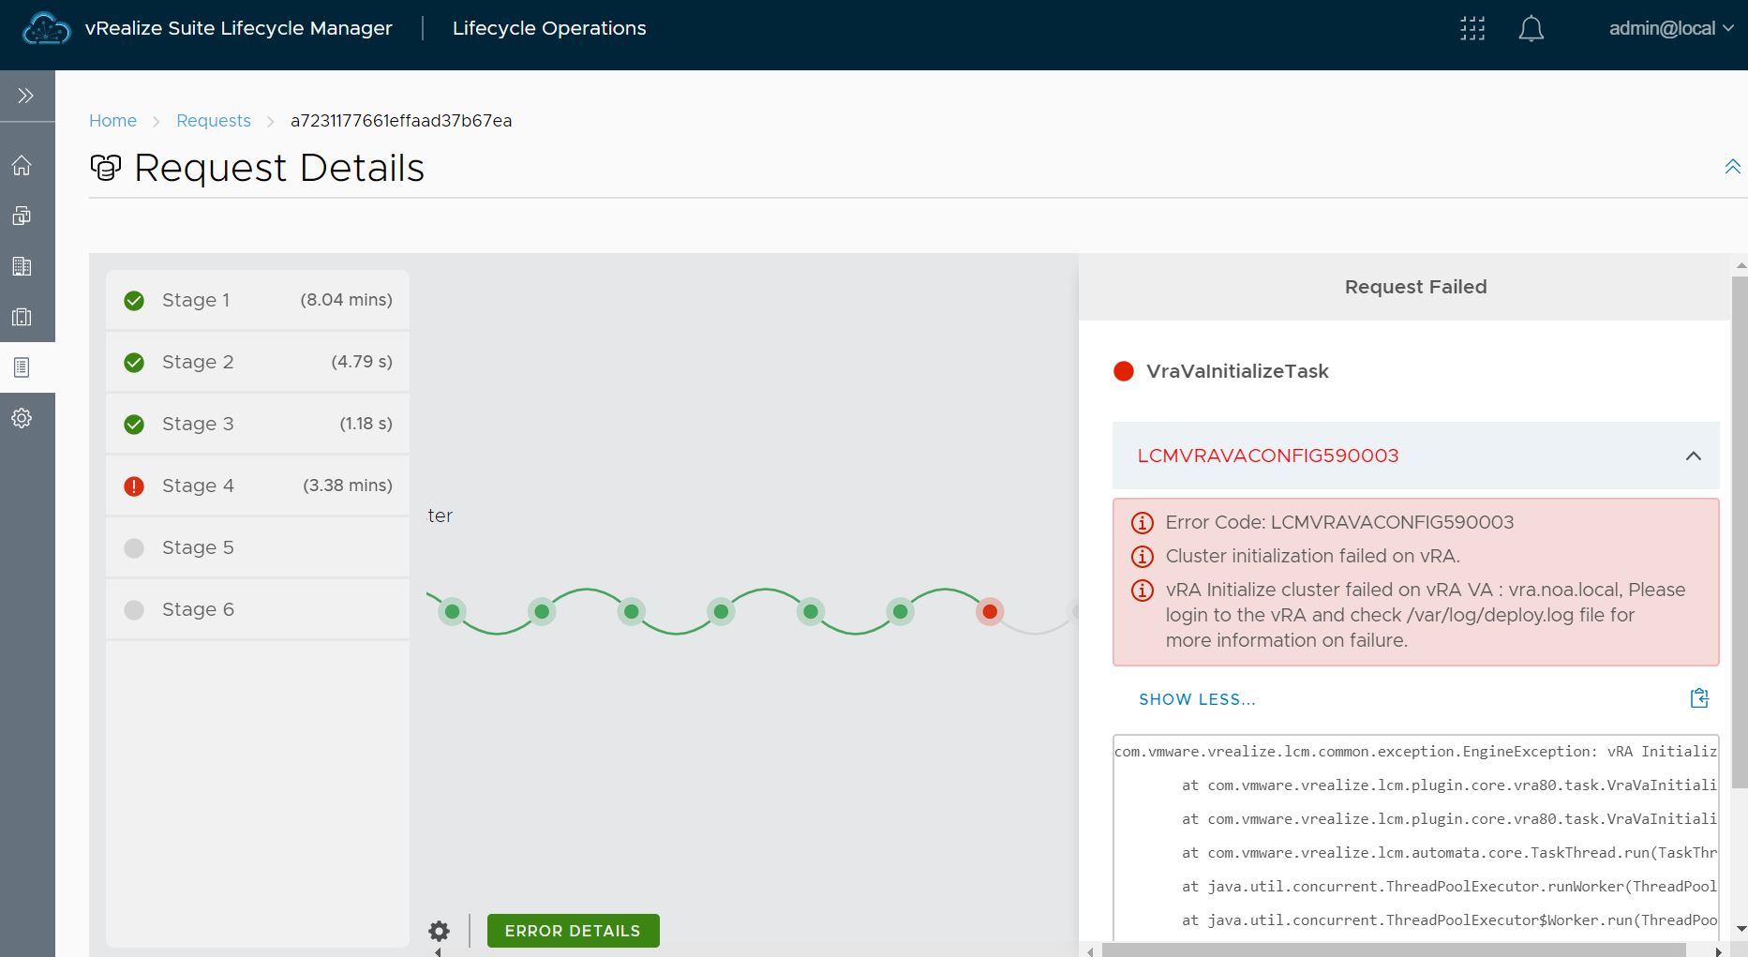Click the Lifecycle Operations header title
Image resolution: width=1748 pixels, height=957 pixels.
549,28
